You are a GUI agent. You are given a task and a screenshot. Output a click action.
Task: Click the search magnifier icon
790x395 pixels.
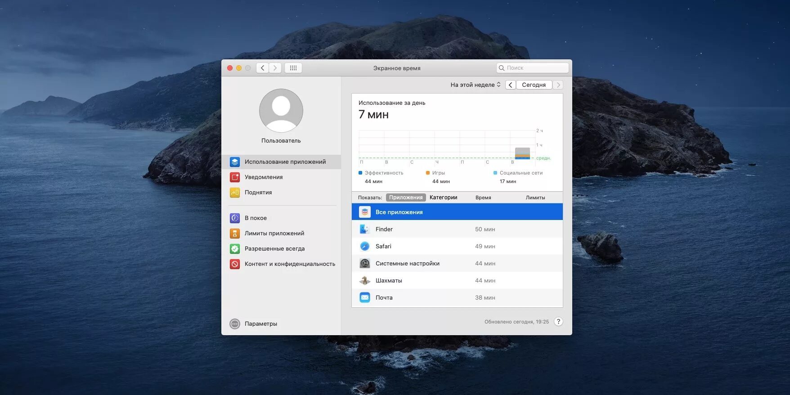tap(502, 68)
